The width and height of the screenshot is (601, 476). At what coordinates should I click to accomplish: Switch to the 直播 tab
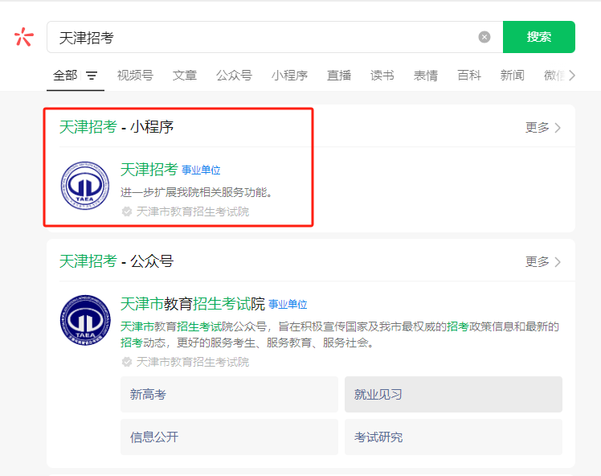(339, 75)
